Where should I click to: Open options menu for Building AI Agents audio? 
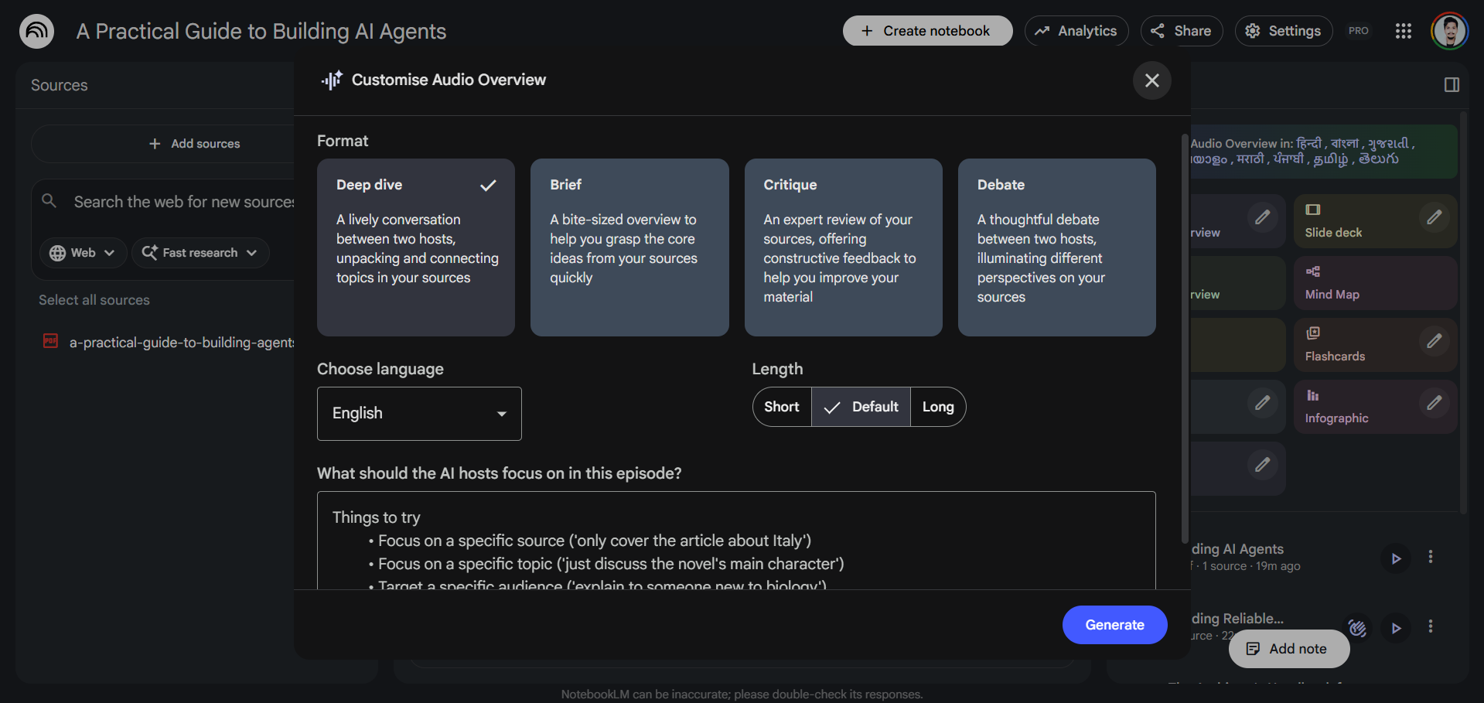click(x=1430, y=556)
